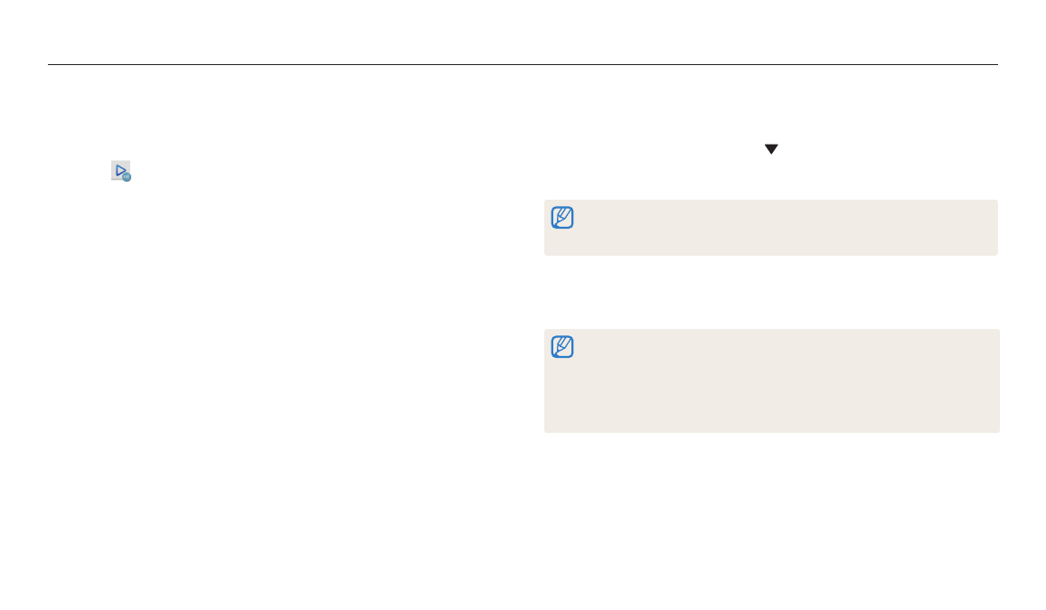
Task: Click the black downward triangle arrow
Action: coord(771,149)
